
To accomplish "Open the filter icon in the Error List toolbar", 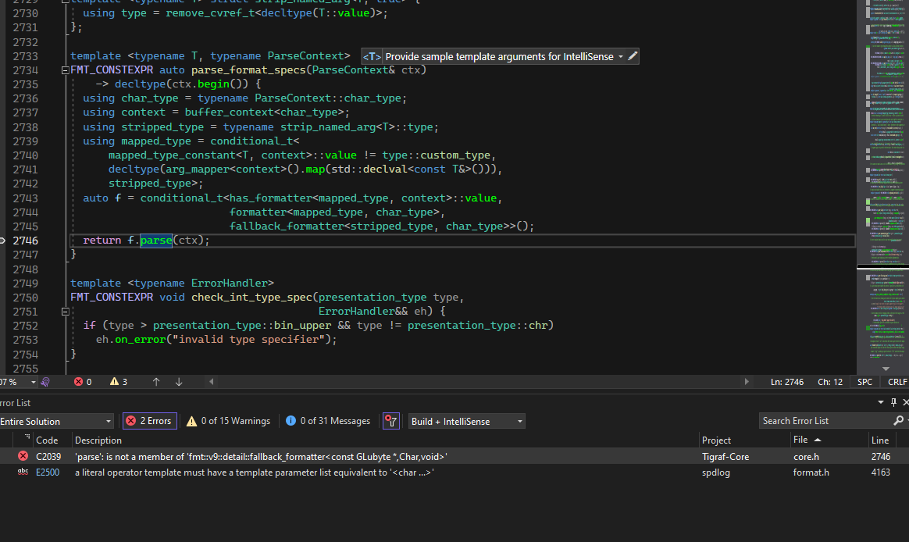I will point(391,420).
